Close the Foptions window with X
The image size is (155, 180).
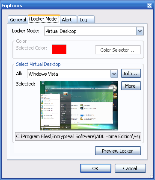pyautogui.click(x=149, y=6)
